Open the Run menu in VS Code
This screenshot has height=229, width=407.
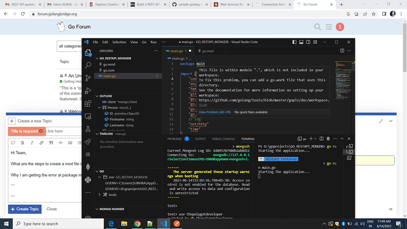click(153, 42)
